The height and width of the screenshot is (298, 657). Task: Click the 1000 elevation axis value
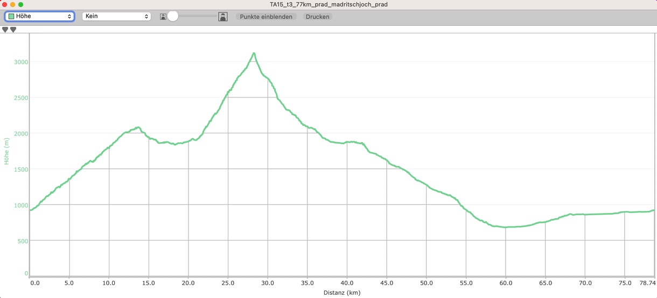coord(21,205)
